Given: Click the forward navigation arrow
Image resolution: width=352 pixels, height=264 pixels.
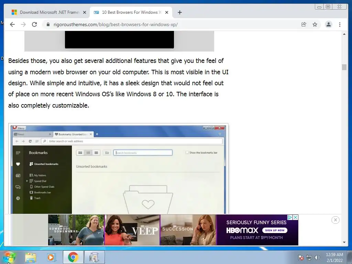Looking at the screenshot, I should click(x=23, y=24).
